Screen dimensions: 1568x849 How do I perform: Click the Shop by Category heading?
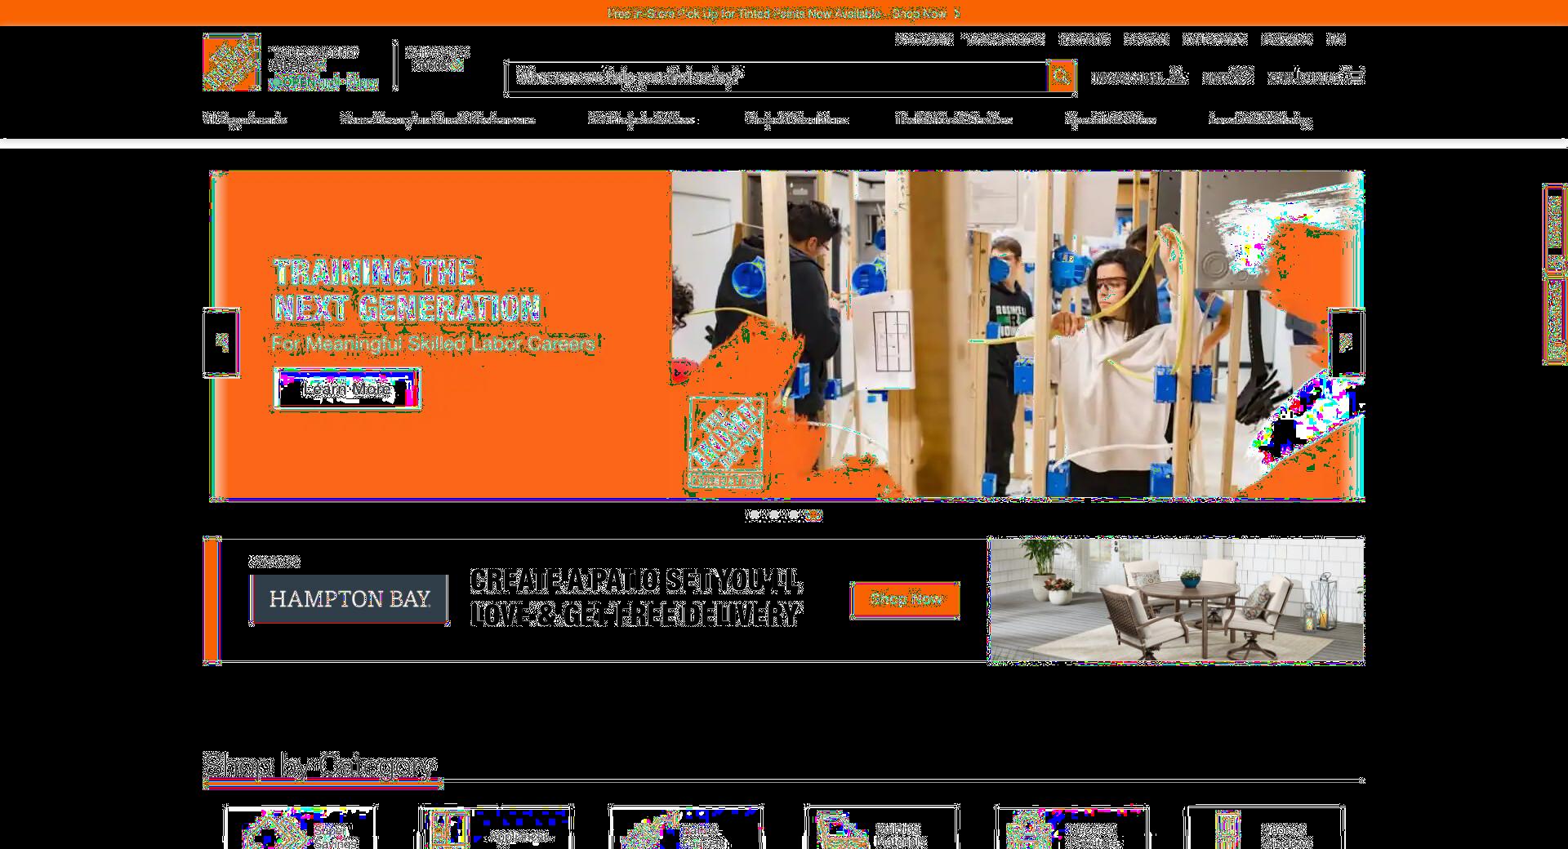point(320,766)
